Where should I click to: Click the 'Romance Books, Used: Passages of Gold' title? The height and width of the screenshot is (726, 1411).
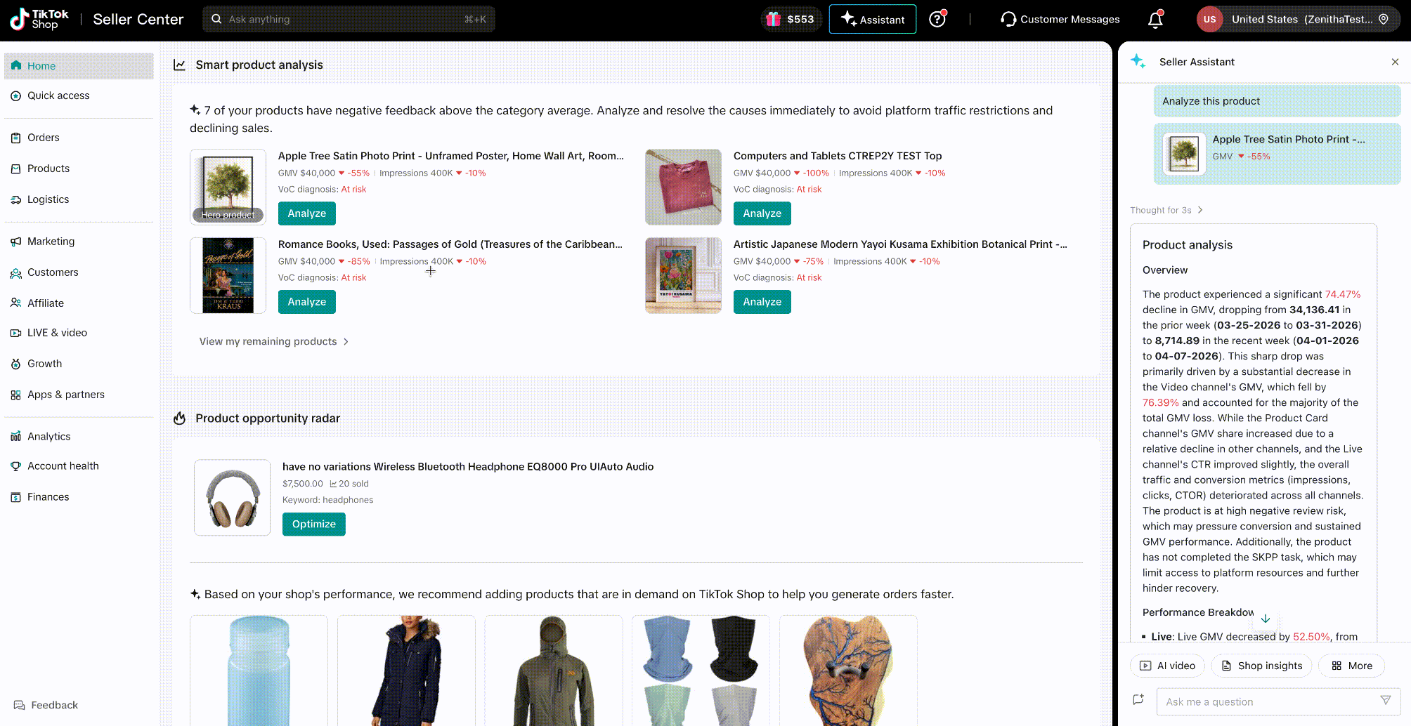pos(450,244)
